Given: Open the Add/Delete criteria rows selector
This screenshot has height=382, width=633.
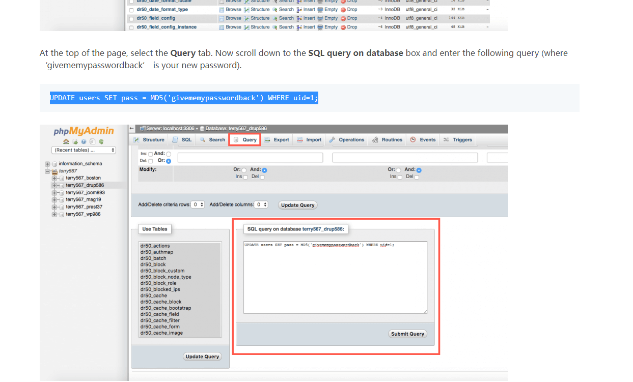Looking at the screenshot, I should pos(198,204).
